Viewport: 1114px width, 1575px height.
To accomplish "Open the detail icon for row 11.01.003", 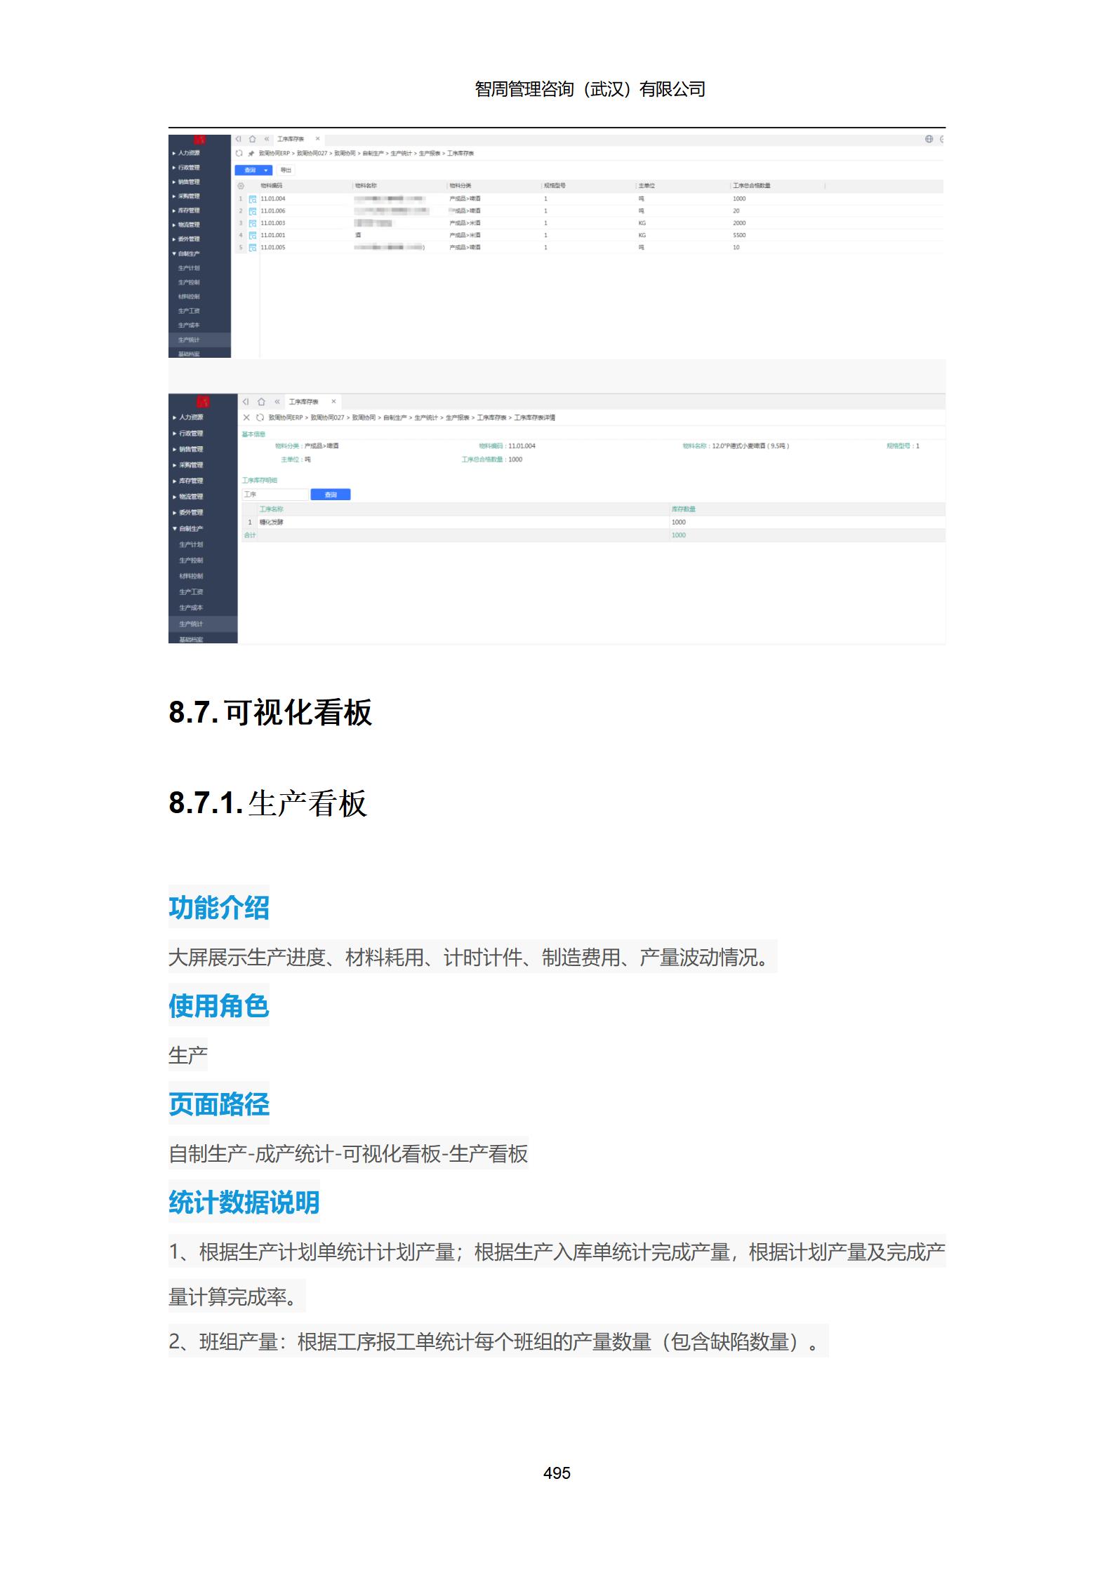I will click(x=253, y=223).
